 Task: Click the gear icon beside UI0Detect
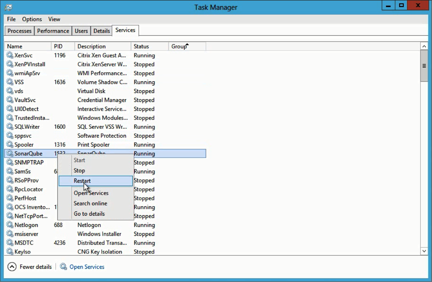(10, 108)
